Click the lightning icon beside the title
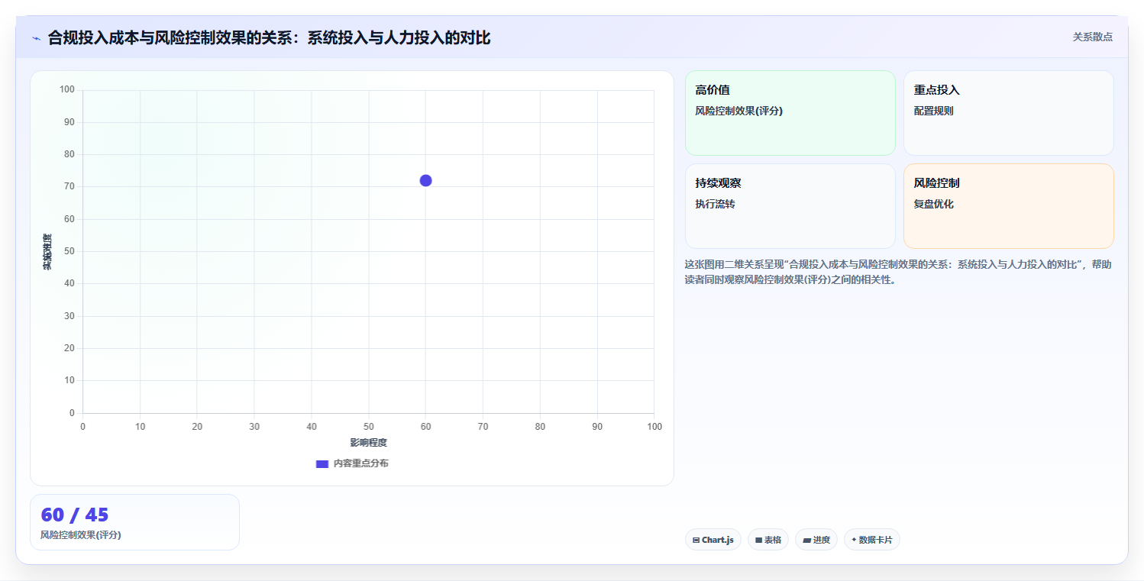The image size is (1144, 581). 36,38
